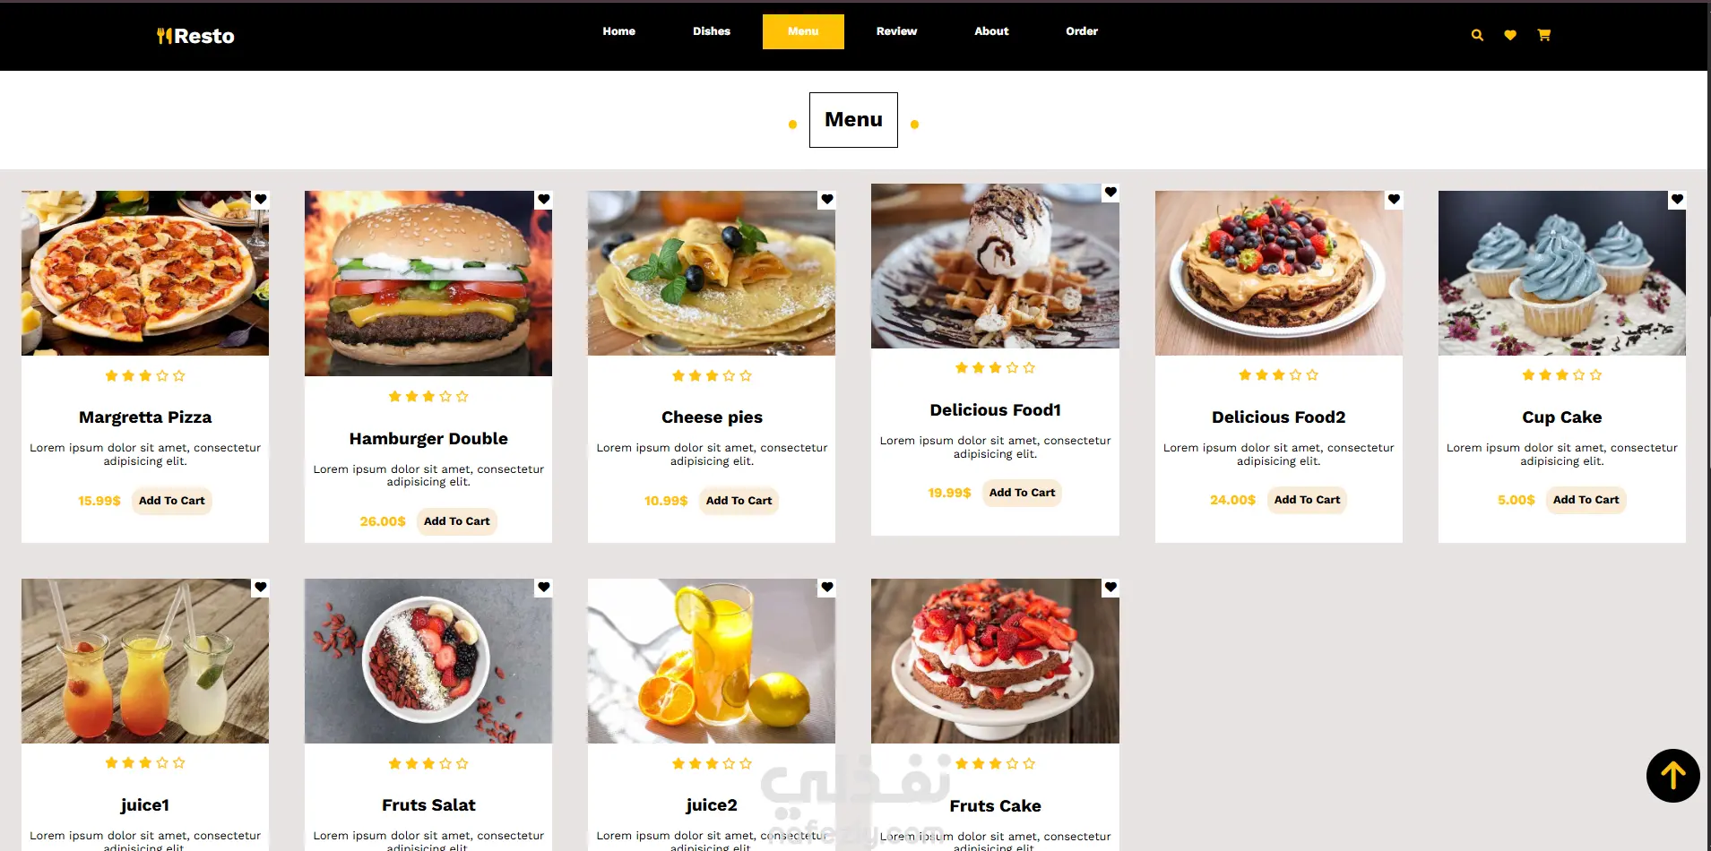Click the scroll-to-top arrow button
1711x851 pixels.
(1672, 776)
